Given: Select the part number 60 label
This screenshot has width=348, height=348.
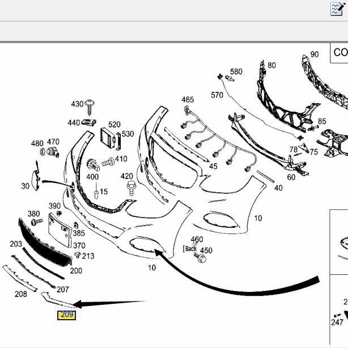Looking at the screenshot, I should click(x=291, y=177).
